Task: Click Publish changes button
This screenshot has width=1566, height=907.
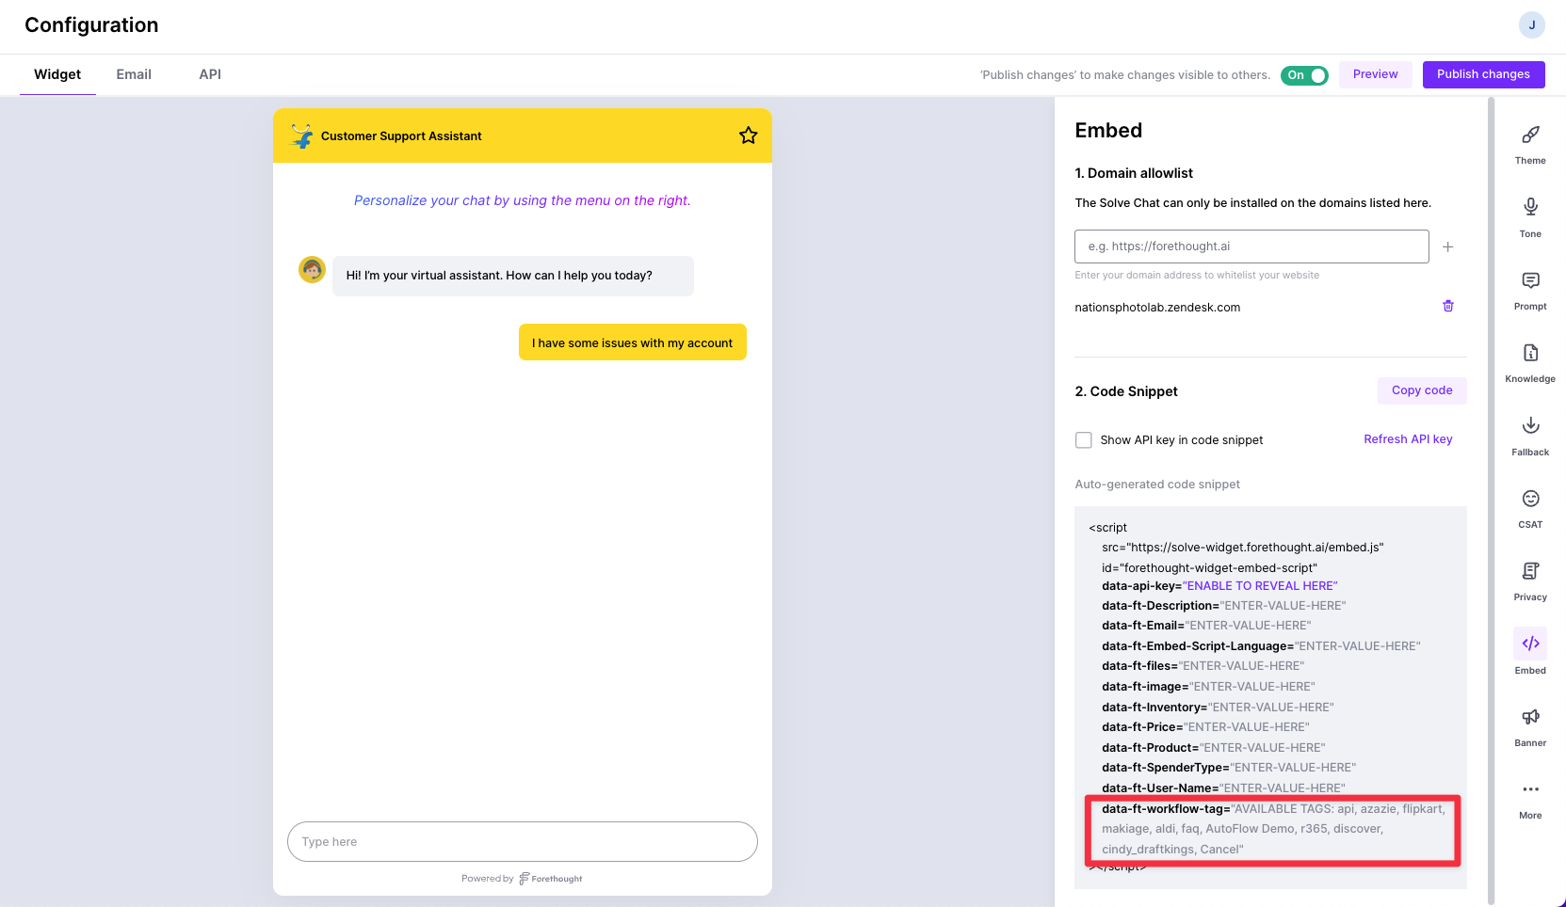Action: click(1483, 74)
